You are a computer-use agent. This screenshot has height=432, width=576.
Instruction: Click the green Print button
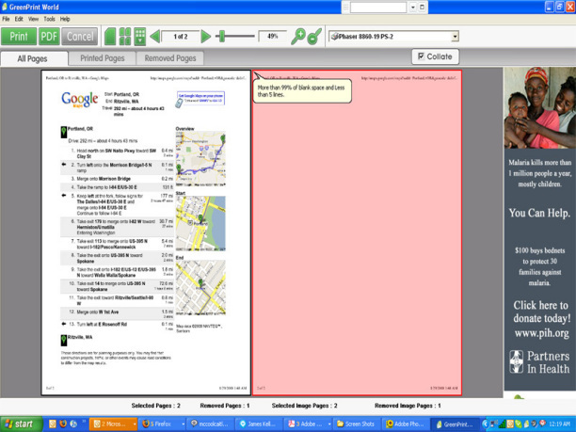click(18, 37)
